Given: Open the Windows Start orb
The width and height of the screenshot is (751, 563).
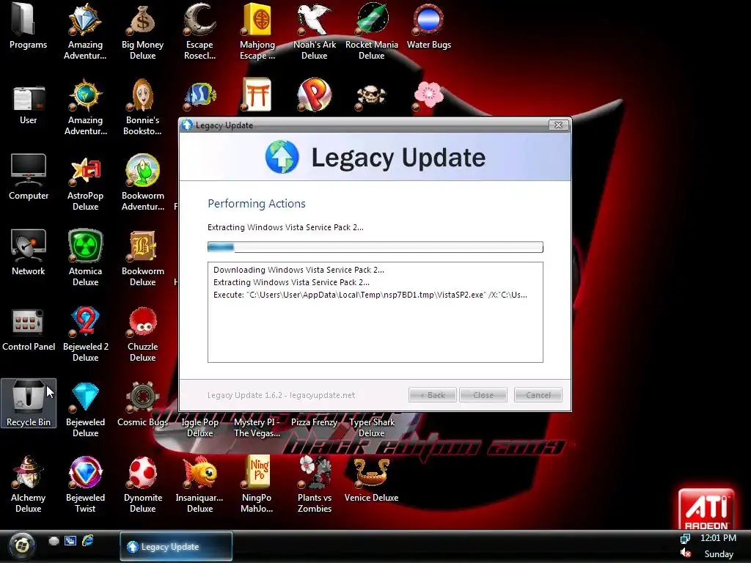Looking at the screenshot, I should (x=21, y=545).
